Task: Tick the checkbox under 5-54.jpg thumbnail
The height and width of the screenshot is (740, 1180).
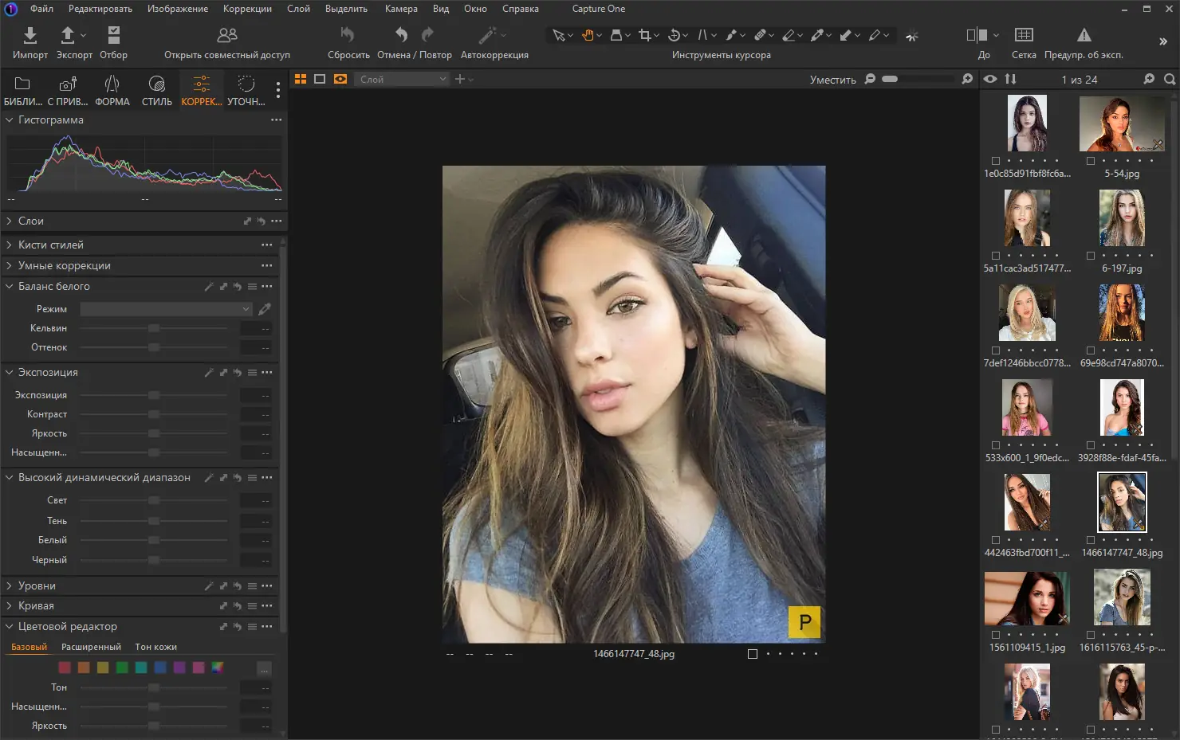Action: coord(1090,161)
